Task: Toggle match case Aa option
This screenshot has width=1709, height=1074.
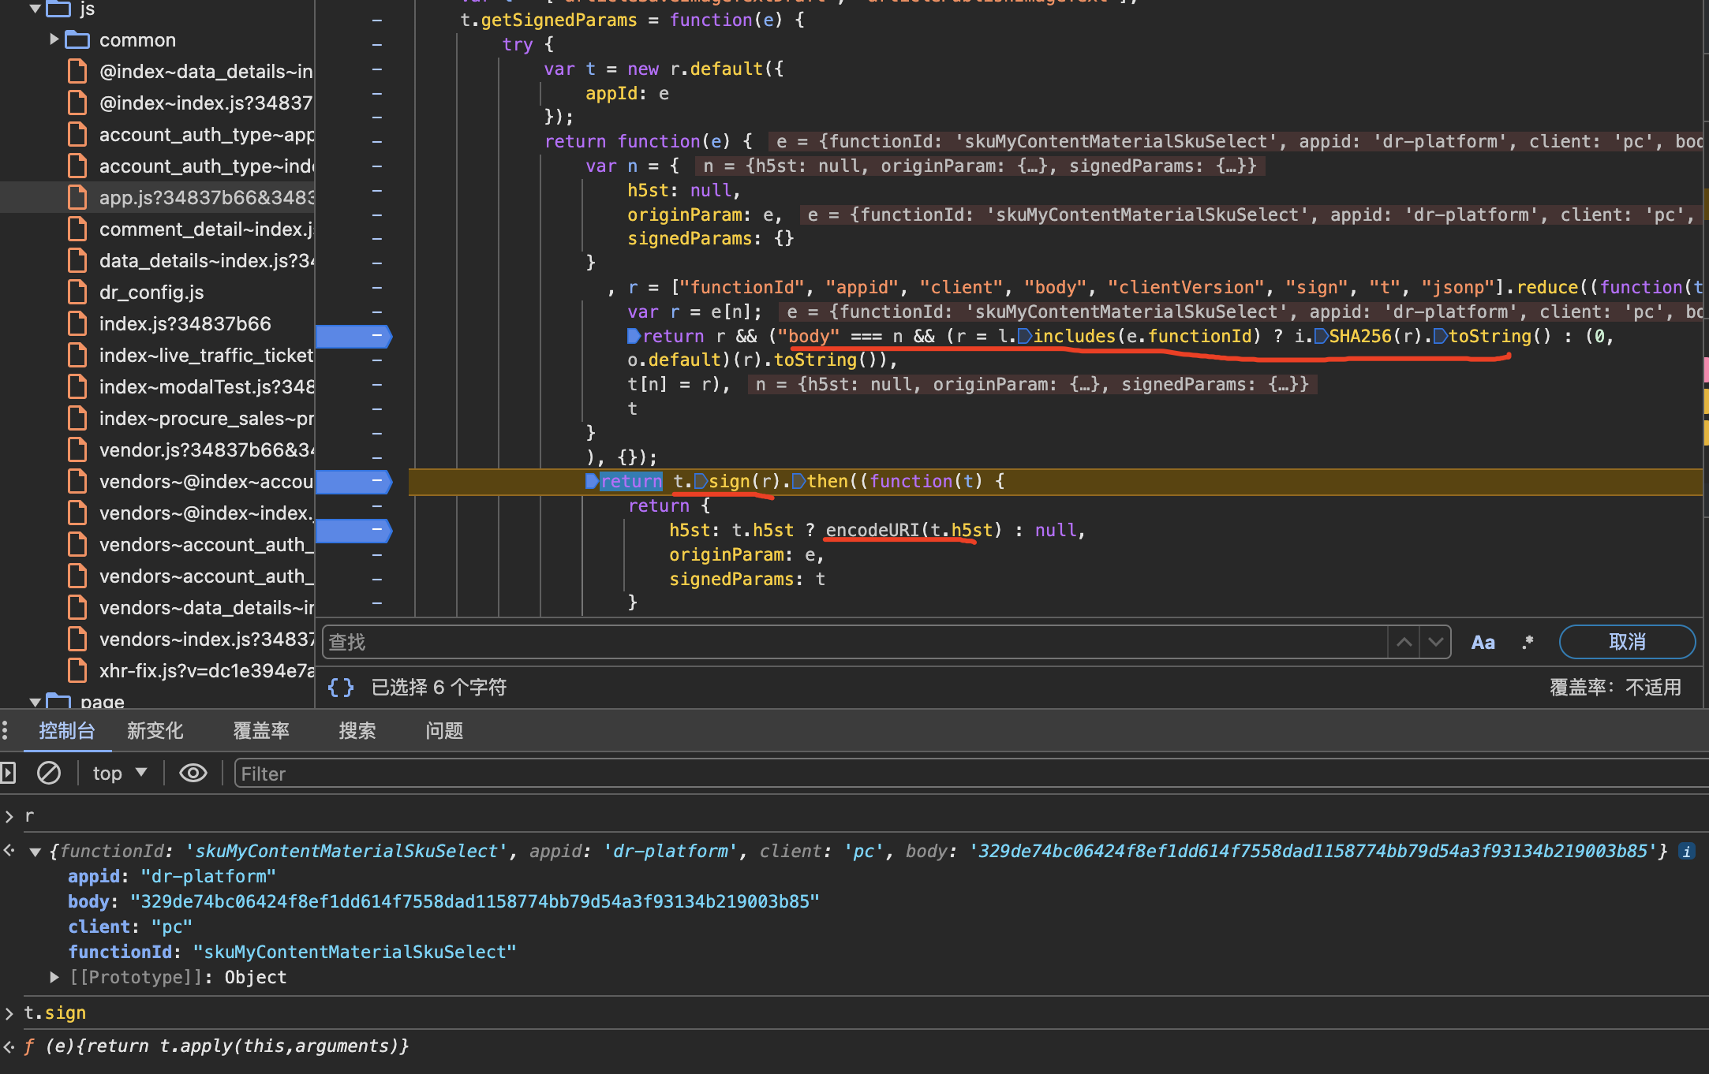Action: point(1483,643)
